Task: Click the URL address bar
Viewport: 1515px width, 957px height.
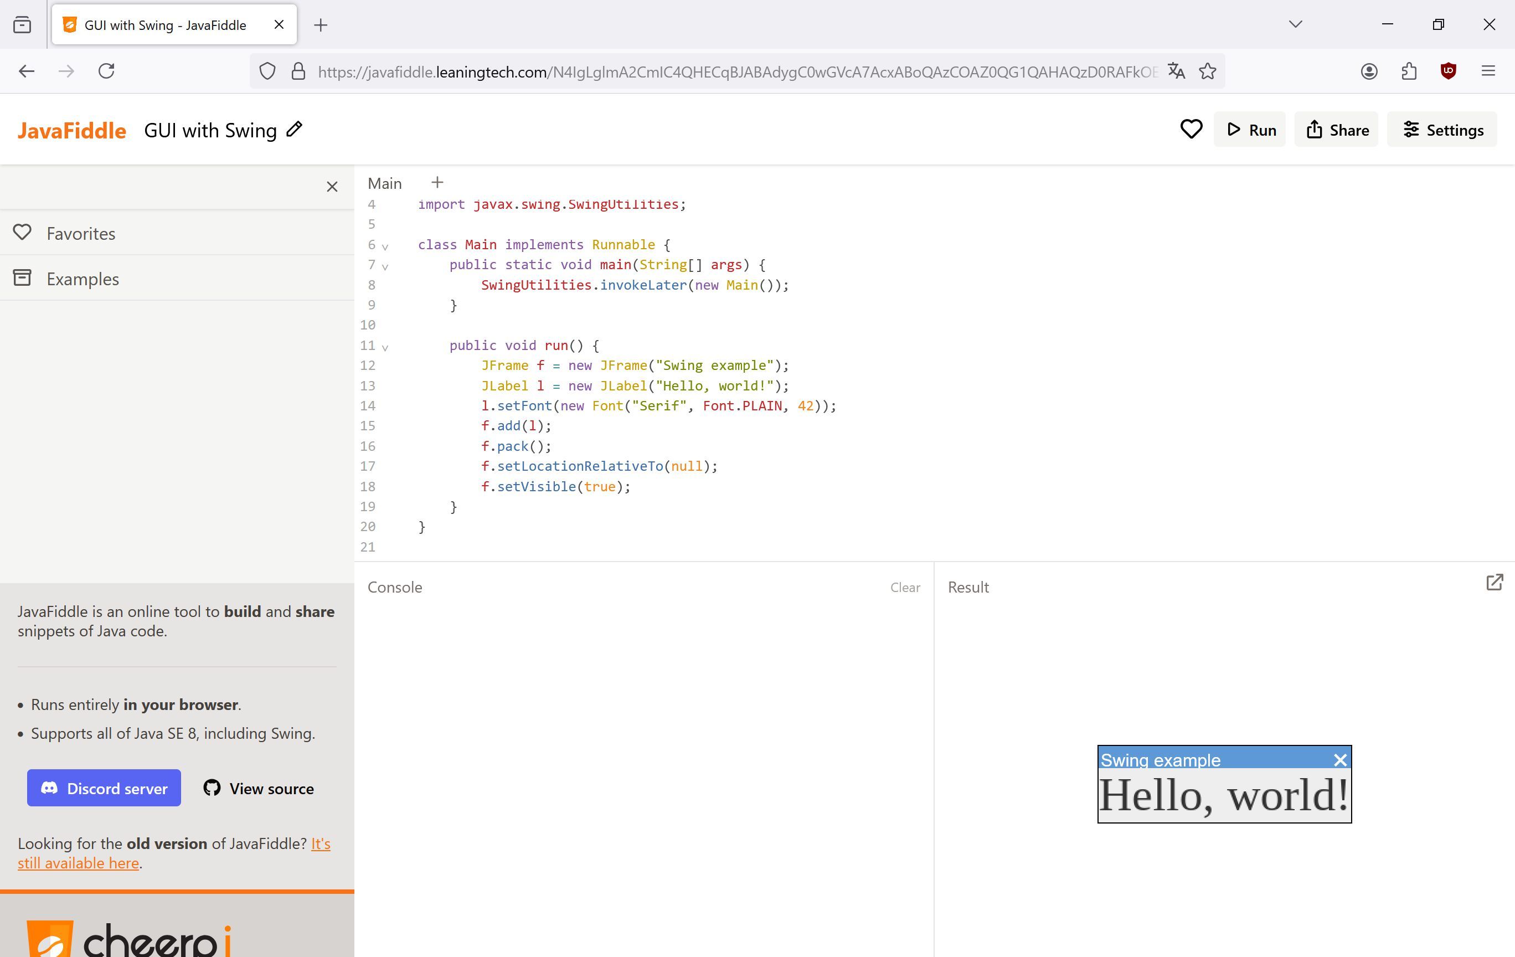Action: [737, 72]
